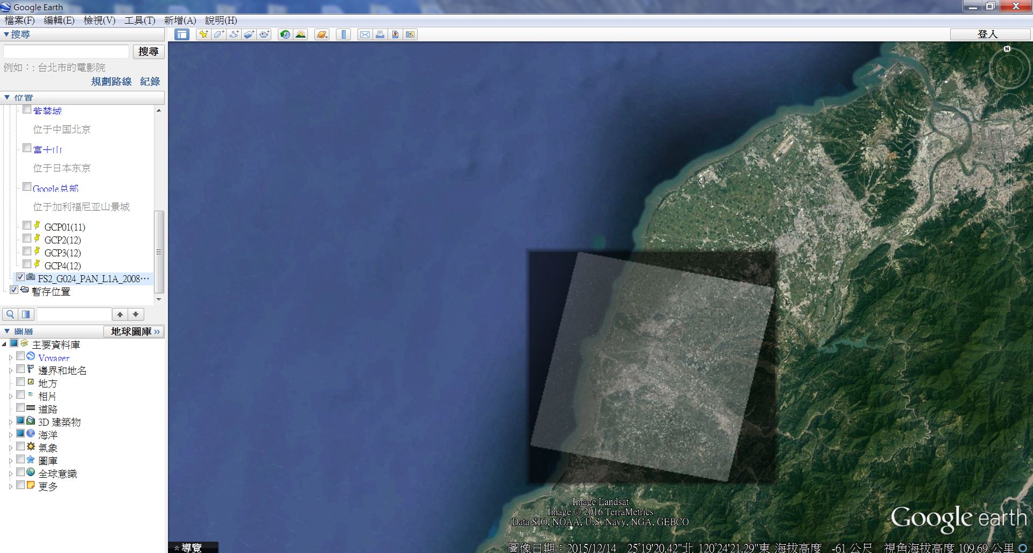Add an image overlay
The height and width of the screenshot is (553, 1033).
tap(249, 34)
